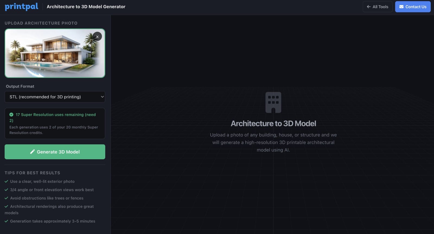The height and width of the screenshot is (234, 434).
Task: Click the checkmark beside the architectural renderings tip
Action: [7, 206]
